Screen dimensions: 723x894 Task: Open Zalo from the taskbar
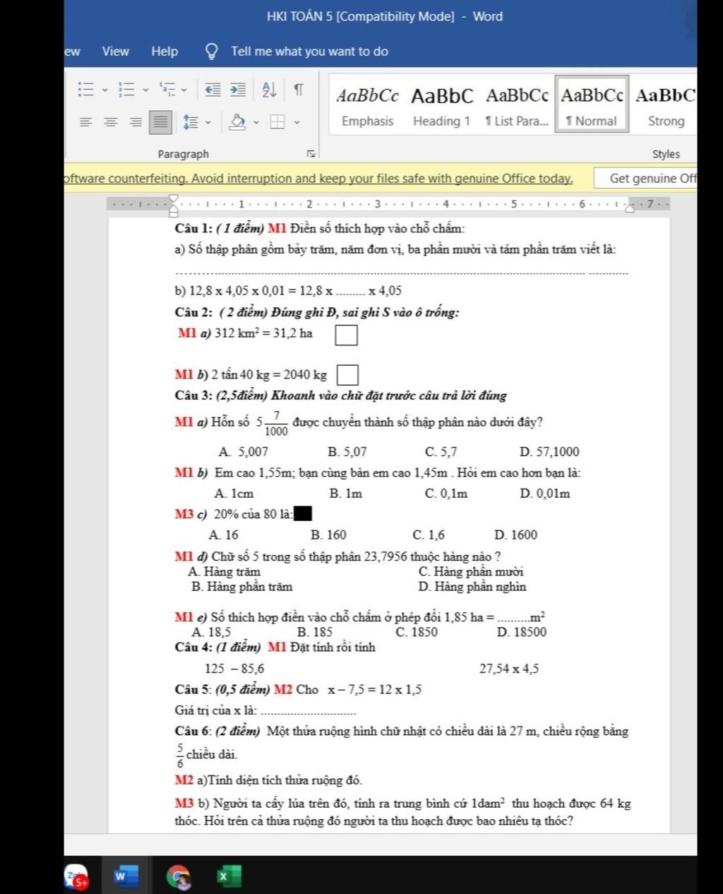coord(76,876)
